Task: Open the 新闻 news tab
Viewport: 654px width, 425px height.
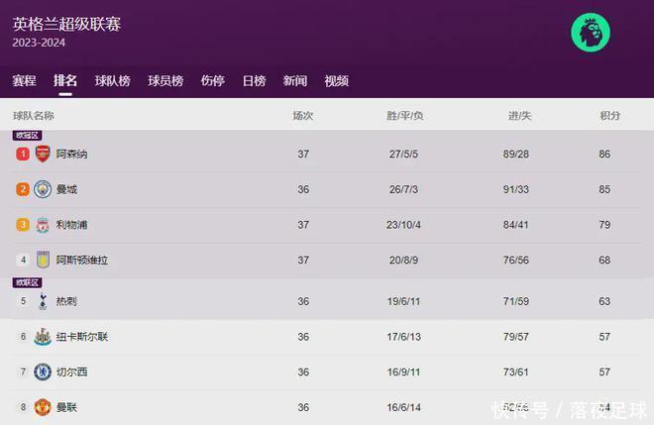Action: pos(294,81)
